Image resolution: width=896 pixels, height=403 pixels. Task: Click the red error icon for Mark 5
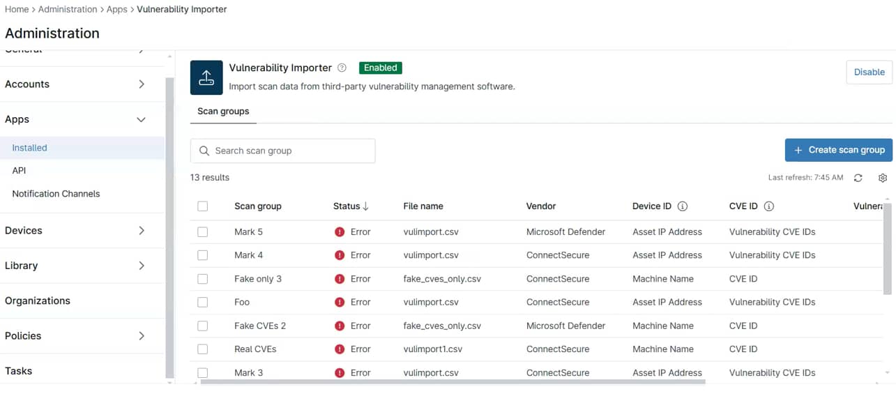pos(340,231)
